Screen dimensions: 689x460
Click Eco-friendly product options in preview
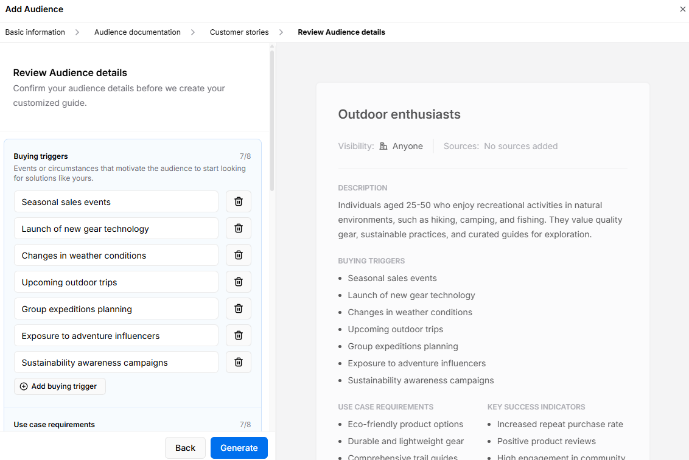405,424
